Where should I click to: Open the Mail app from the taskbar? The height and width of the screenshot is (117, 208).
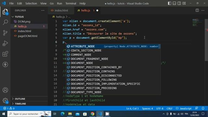77,114
